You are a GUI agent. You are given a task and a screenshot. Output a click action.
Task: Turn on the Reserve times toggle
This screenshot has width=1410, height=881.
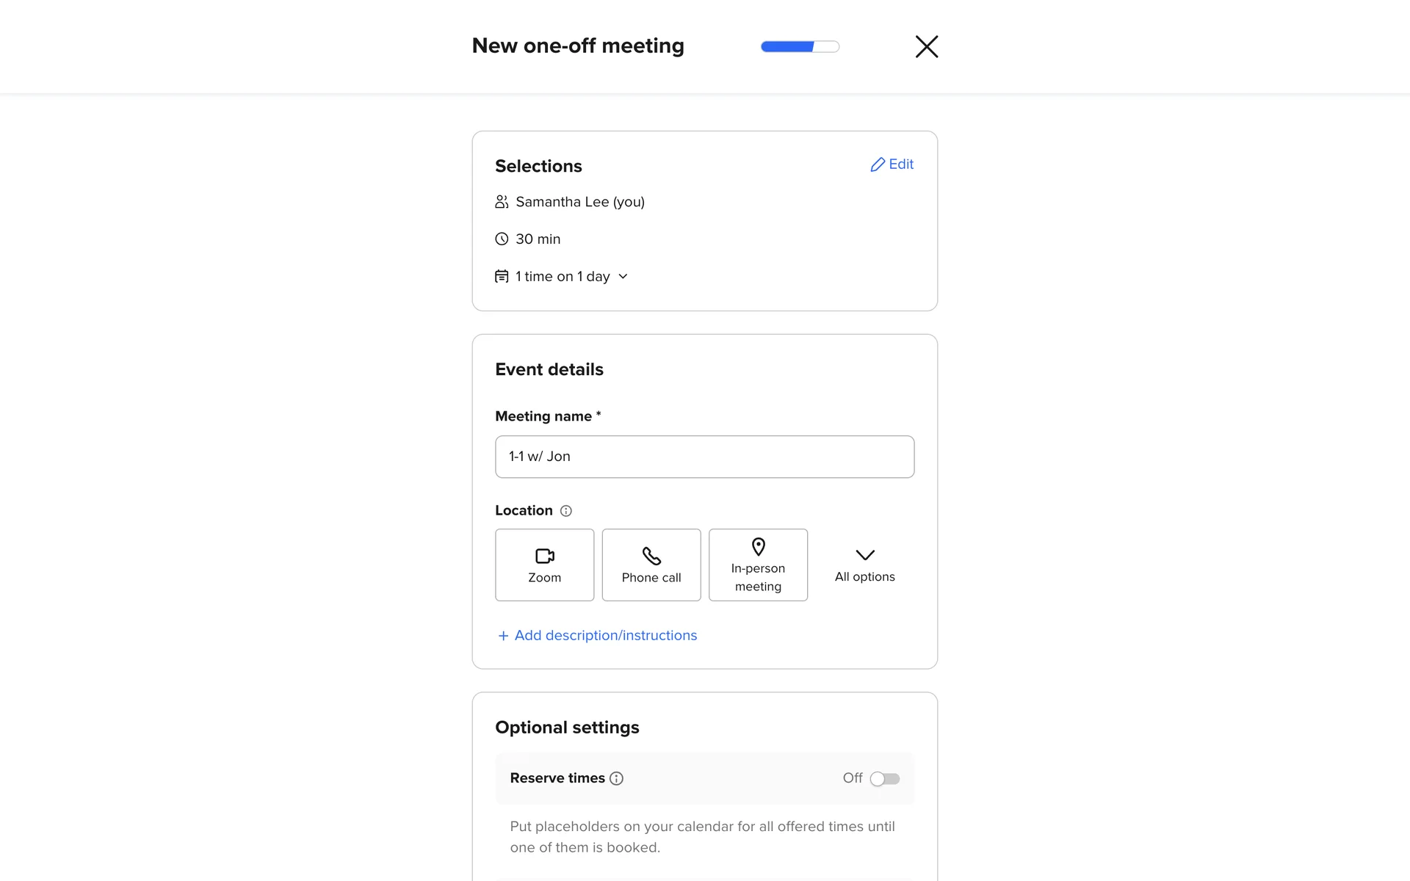[884, 778]
